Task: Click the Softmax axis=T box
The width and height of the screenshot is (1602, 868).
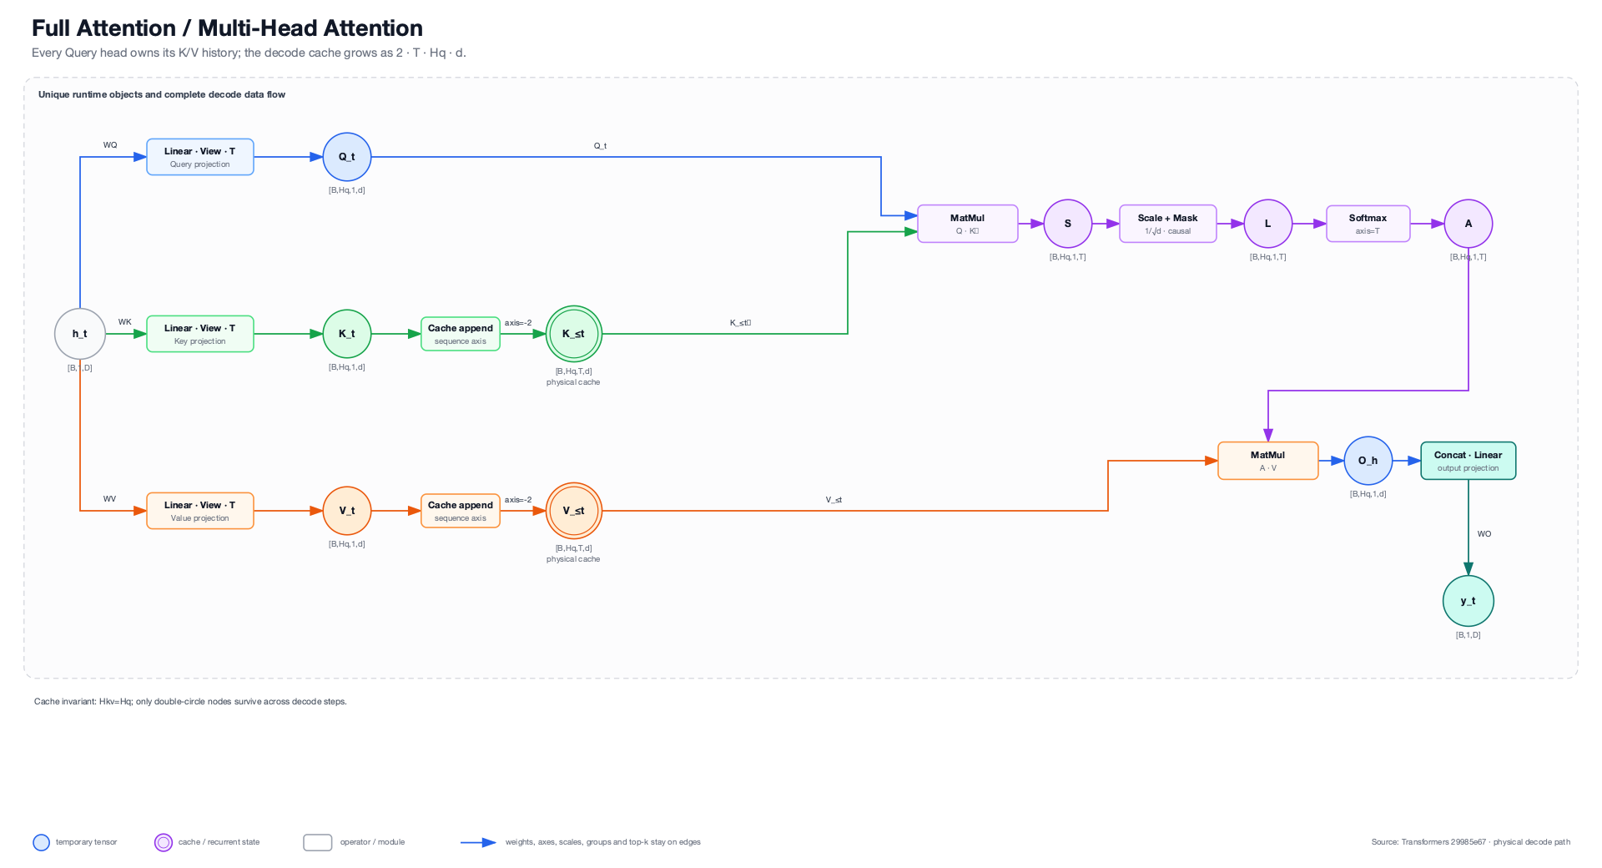Action: coord(1368,224)
